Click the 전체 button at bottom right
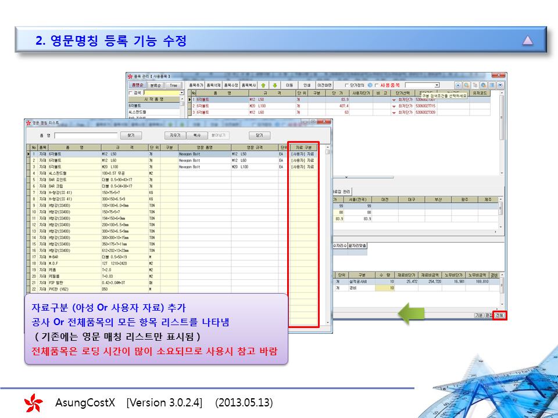Image resolution: width=558 pixels, height=418 pixels. (x=500, y=315)
